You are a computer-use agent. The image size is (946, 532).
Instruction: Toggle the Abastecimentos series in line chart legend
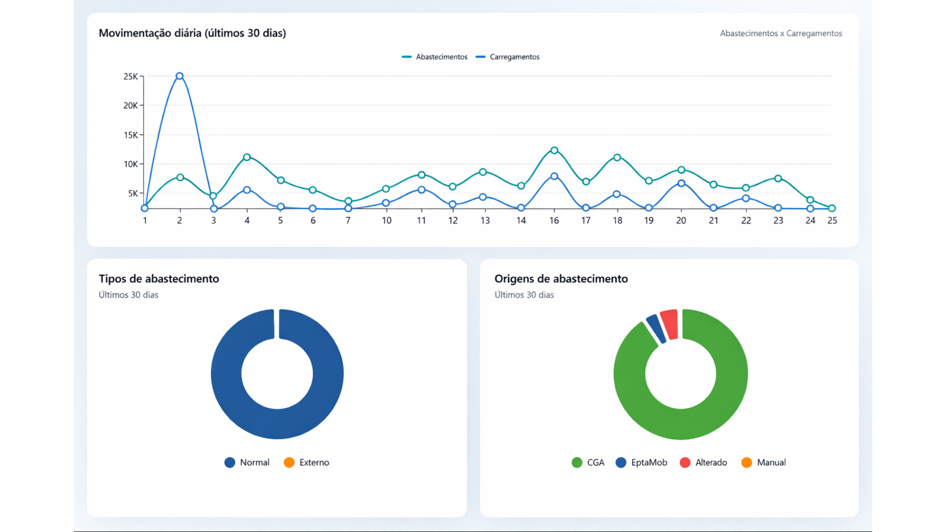435,57
